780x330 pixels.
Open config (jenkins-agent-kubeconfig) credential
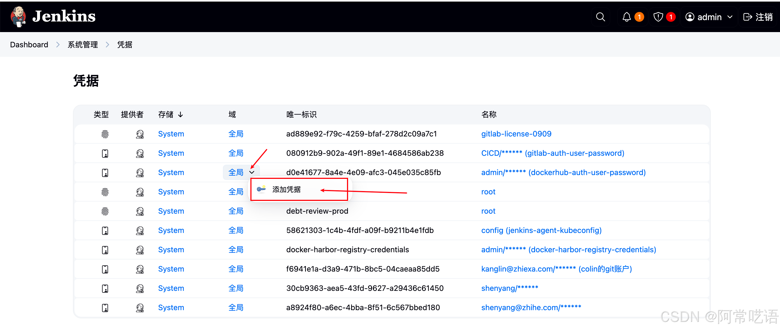541,231
